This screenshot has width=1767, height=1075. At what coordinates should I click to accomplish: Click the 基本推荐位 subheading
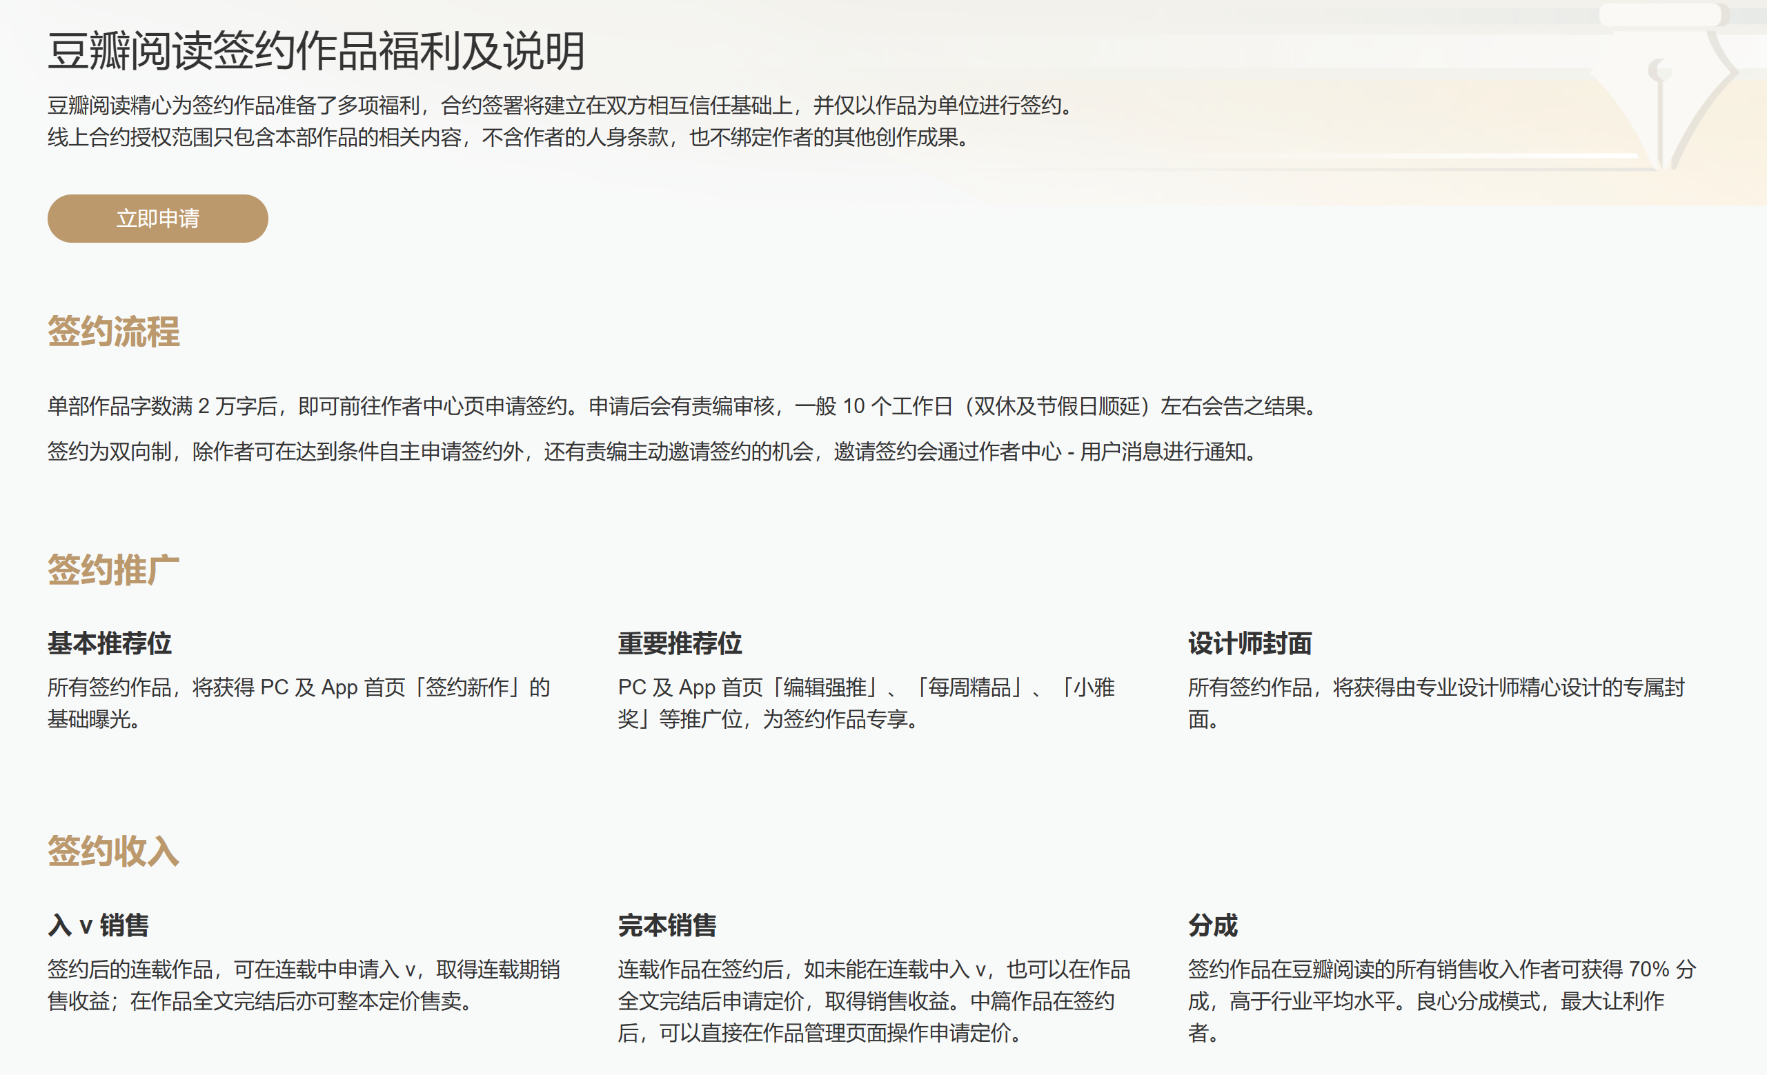coord(110,643)
